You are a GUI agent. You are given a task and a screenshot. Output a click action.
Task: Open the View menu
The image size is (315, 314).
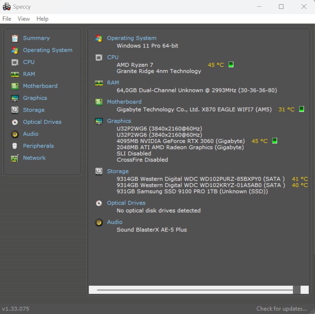tap(24, 19)
